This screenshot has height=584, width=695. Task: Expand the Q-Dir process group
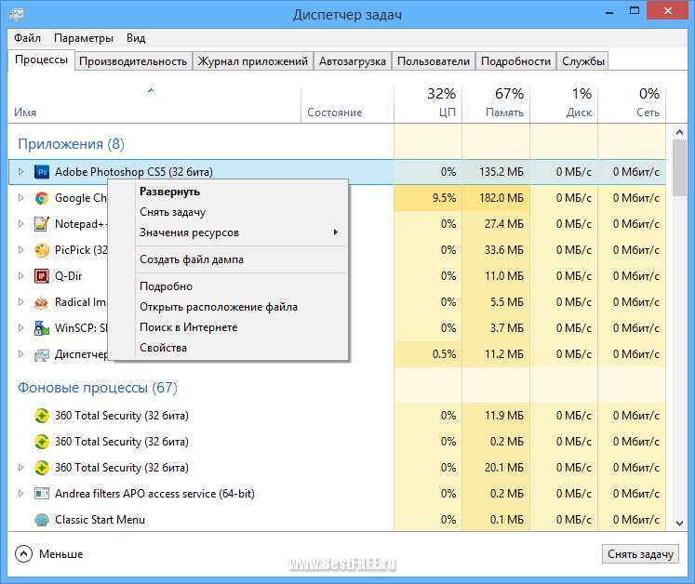point(20,276)
